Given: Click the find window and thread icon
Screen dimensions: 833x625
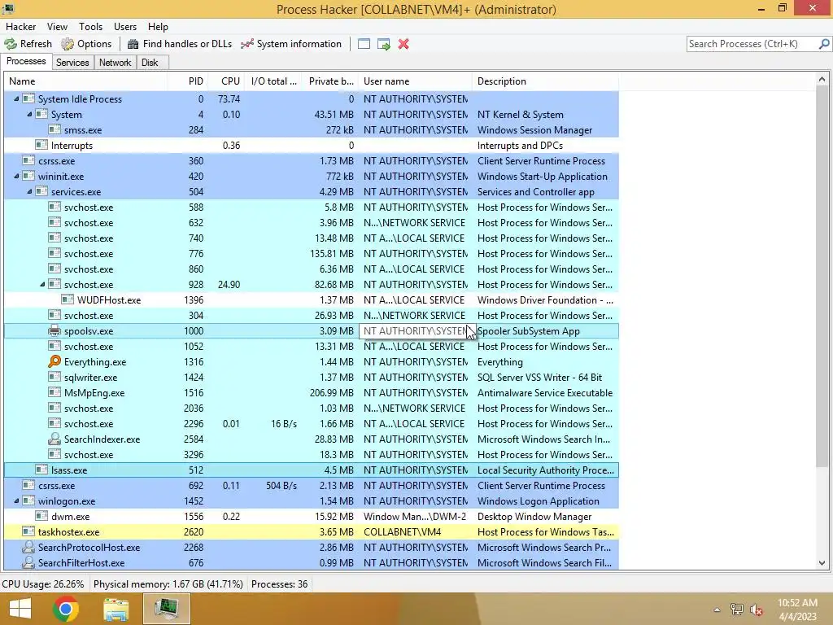Looking at the screenshot, I should pyautogui.click(x=384, y=44).
